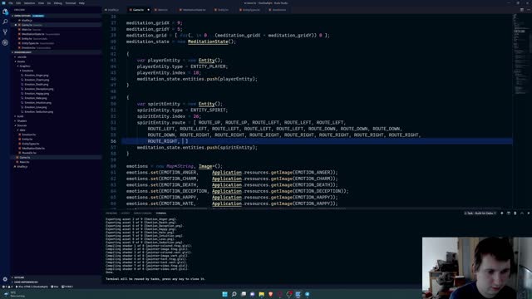The image size is (532, 299).
Task: Open the Manage gear at the activity bar bottom
Action: tap(5, 279)
